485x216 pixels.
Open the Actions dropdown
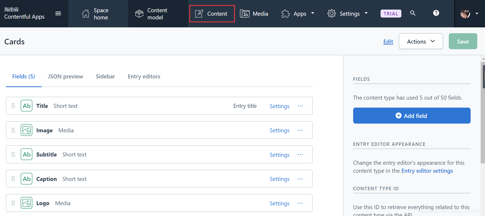[421, 41]
